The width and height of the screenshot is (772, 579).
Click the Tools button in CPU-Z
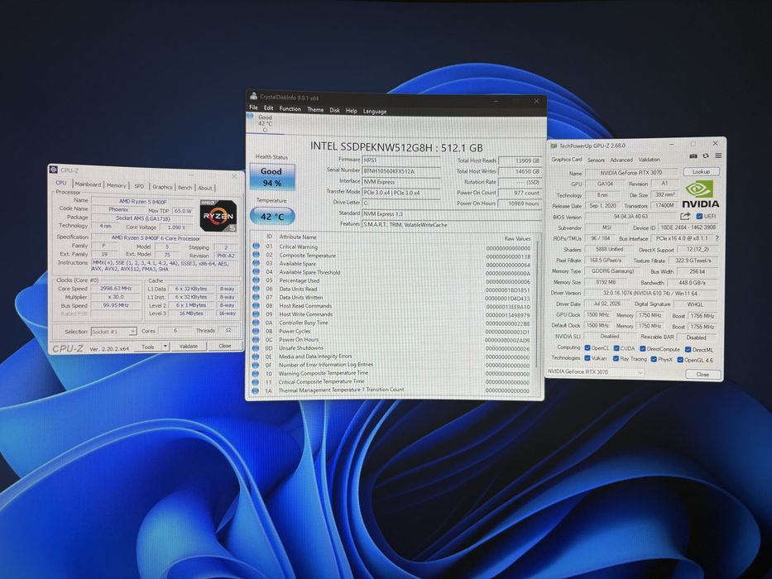tap(148, 347)
